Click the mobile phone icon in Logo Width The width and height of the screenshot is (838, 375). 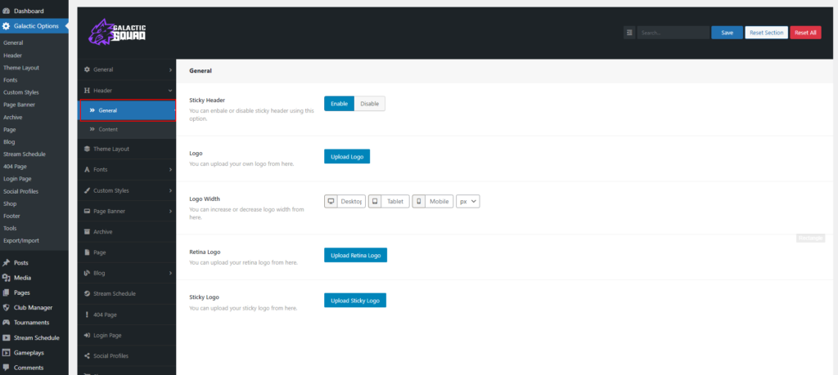(419, 201)
